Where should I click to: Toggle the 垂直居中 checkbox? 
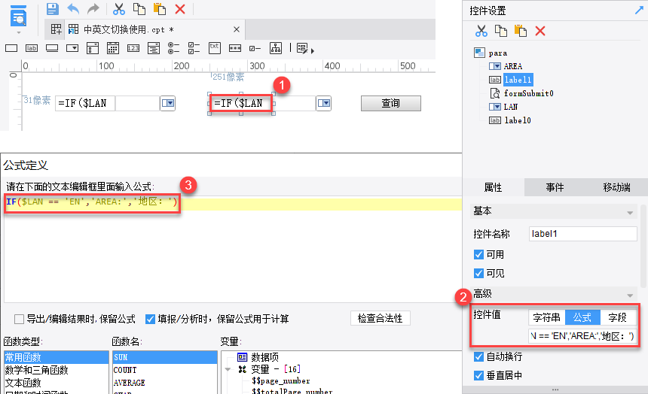click(x=478, y=375)
